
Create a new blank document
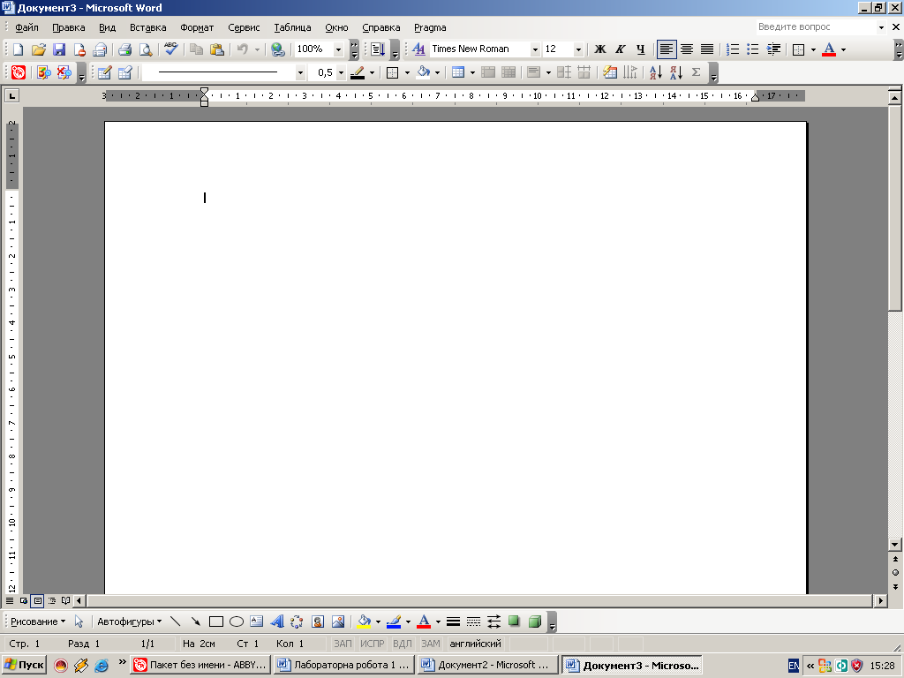pyautogui.click(x=18, y=49)
